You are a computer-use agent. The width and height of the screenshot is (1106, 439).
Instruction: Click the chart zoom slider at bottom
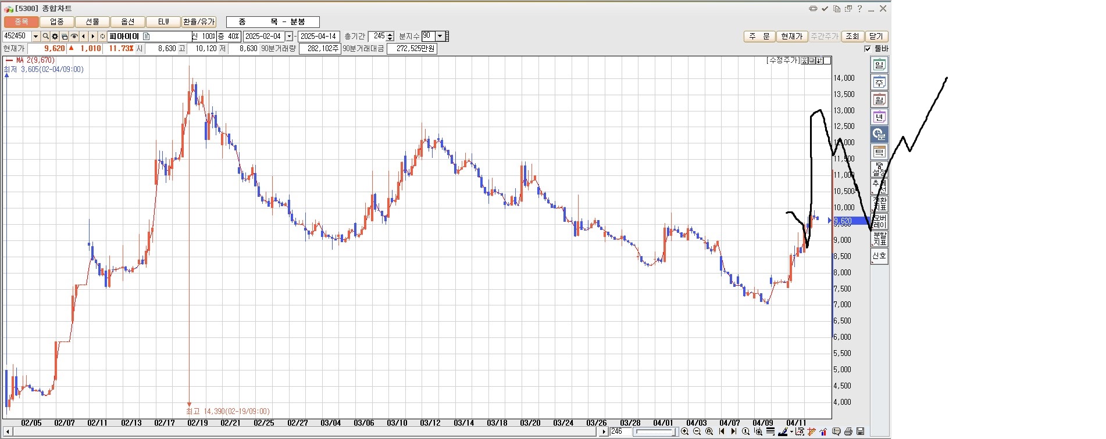point(654,431)
